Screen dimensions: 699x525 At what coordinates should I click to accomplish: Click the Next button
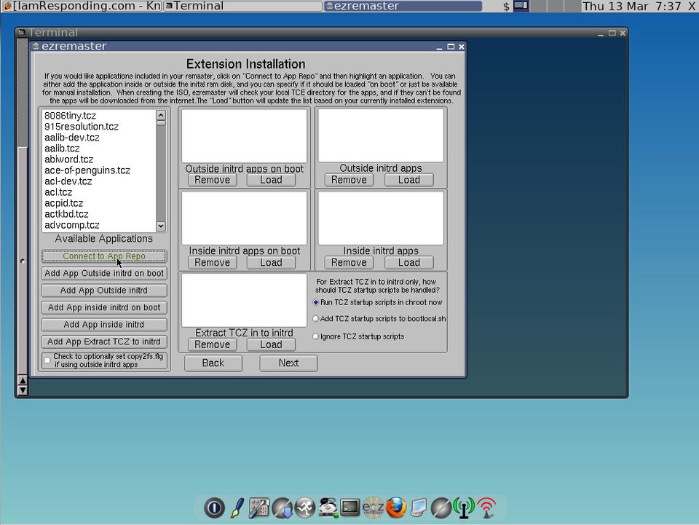288,363
